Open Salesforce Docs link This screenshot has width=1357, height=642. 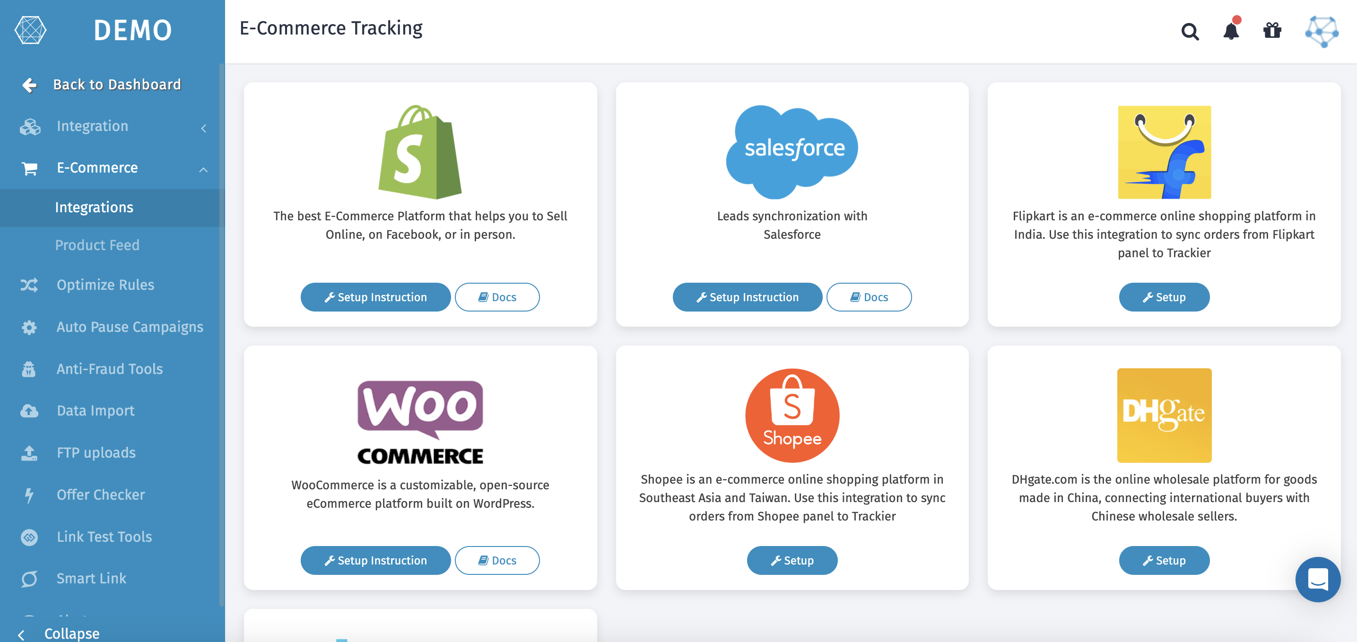pyautogui.click(x=868, y=297)
